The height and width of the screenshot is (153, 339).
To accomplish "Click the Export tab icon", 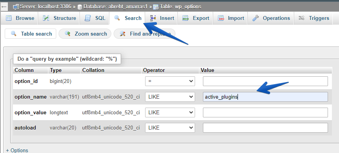I will (186, 18).
